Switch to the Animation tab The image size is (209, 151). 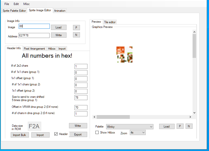pos(60,11)
